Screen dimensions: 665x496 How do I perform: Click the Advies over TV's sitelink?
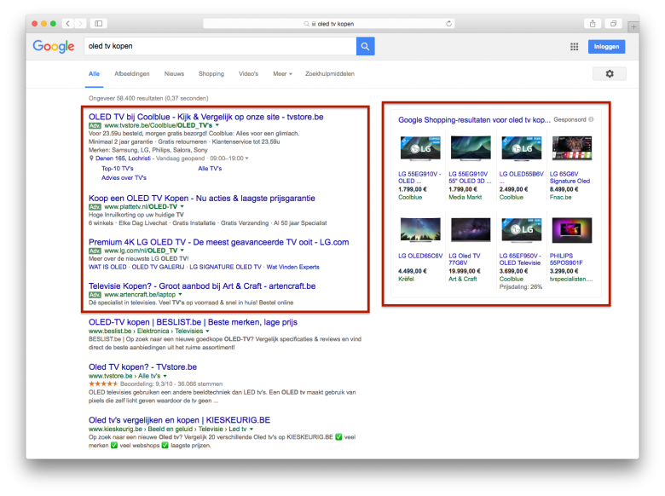coord(124,177)
